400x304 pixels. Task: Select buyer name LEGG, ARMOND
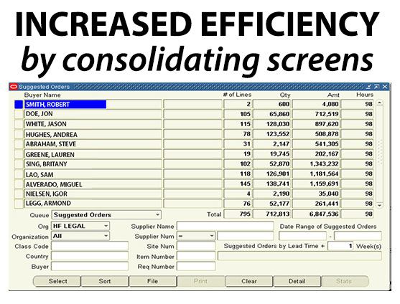93,204
